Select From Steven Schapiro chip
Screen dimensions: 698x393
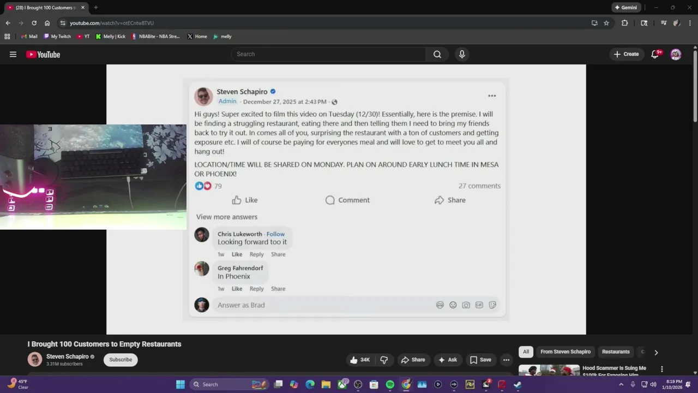pyautogui.click(x=565, y=352)
